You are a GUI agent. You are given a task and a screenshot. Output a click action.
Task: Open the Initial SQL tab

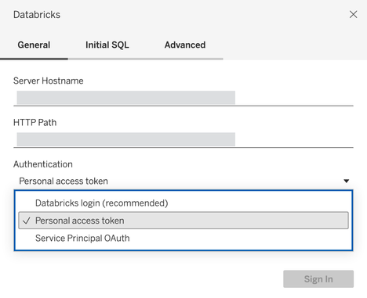pos(107,45)
